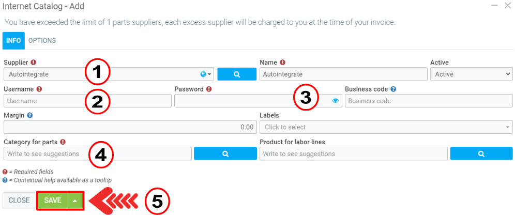The width and height of the screenshot is (515, 216).
Task: Click the Supplier required-field warning icon
Action: coord(34,63)
